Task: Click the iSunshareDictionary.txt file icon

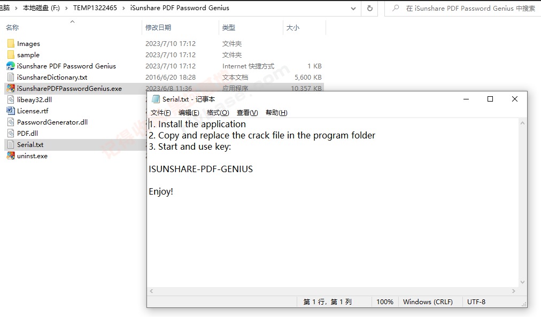Action: (11, 78)
